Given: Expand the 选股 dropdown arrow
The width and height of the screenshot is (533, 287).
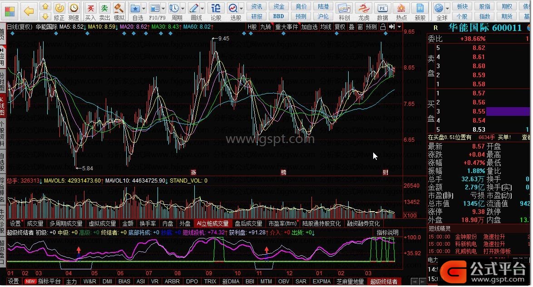Looking at the screenshot, I should click(x=242, y=8).
